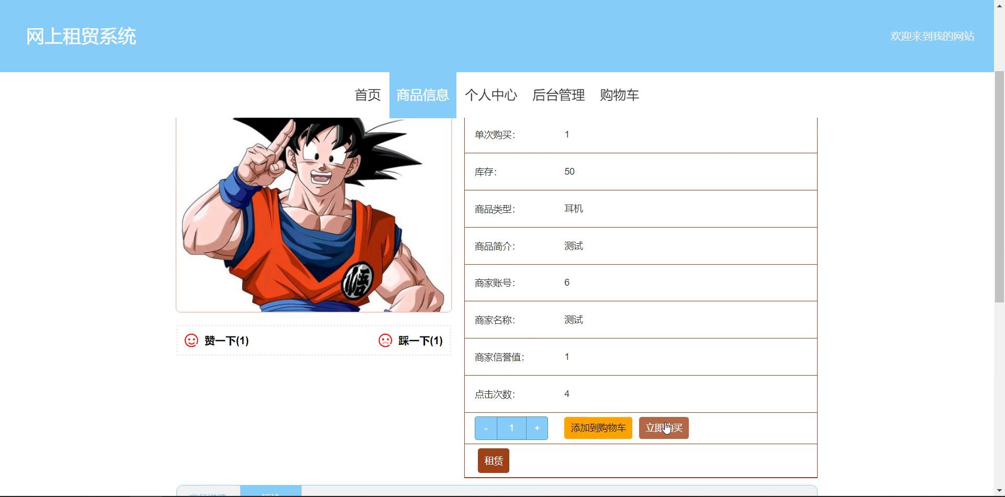Click the smiley face like icon
Viewport: 1005px width, 497px height.
pyautogui.click(x=192, y=341)
